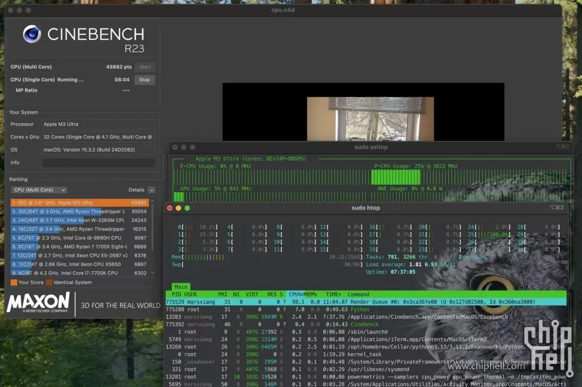The image size is (582, 387).
Task: Click the htop core 0 meter at 18.1%
Action: pos(198,227)
